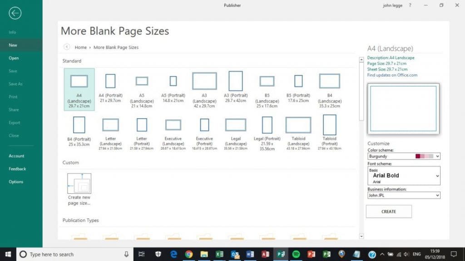This screenshot has height=261, width=465.
Task: Click the back arrow to exit Backstage view
Action: 15,13
